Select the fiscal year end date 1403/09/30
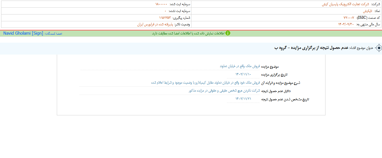This screenshot has width=382, height=158. [x=346, y=24]
